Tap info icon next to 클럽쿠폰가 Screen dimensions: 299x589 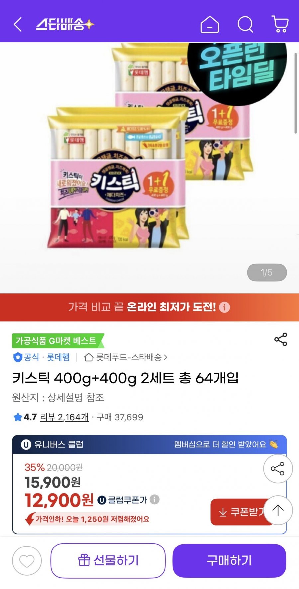[154, 499]
